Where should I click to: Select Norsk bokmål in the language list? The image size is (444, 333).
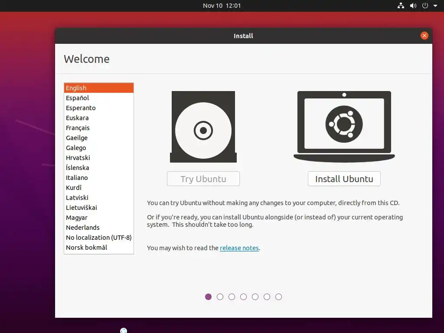click(x=99, y=248)
